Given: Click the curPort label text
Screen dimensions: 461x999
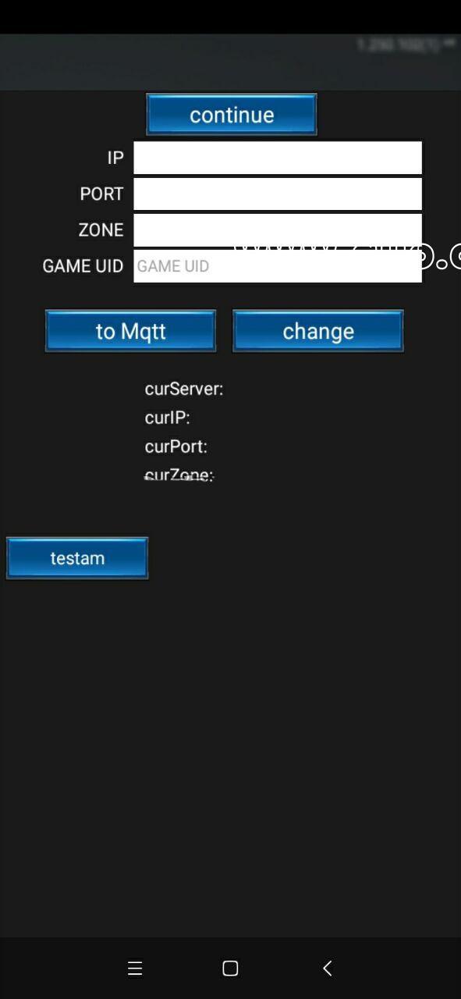Looking at the screenshot, I should (176, 446).
